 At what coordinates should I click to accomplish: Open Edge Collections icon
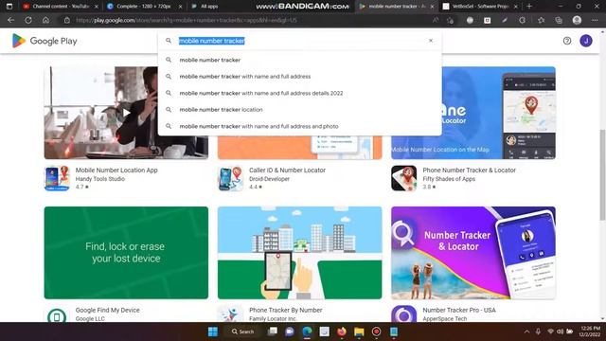tap(559, 20)
